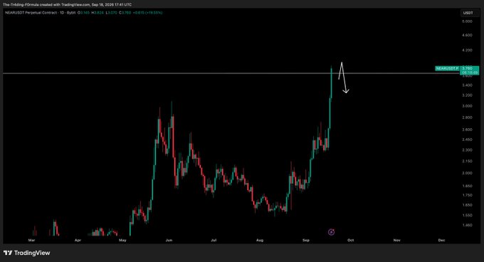Click the 1.650 price axis label
Image resolution: width=484 pixels, height=262 pixels.
pos(468,205)
